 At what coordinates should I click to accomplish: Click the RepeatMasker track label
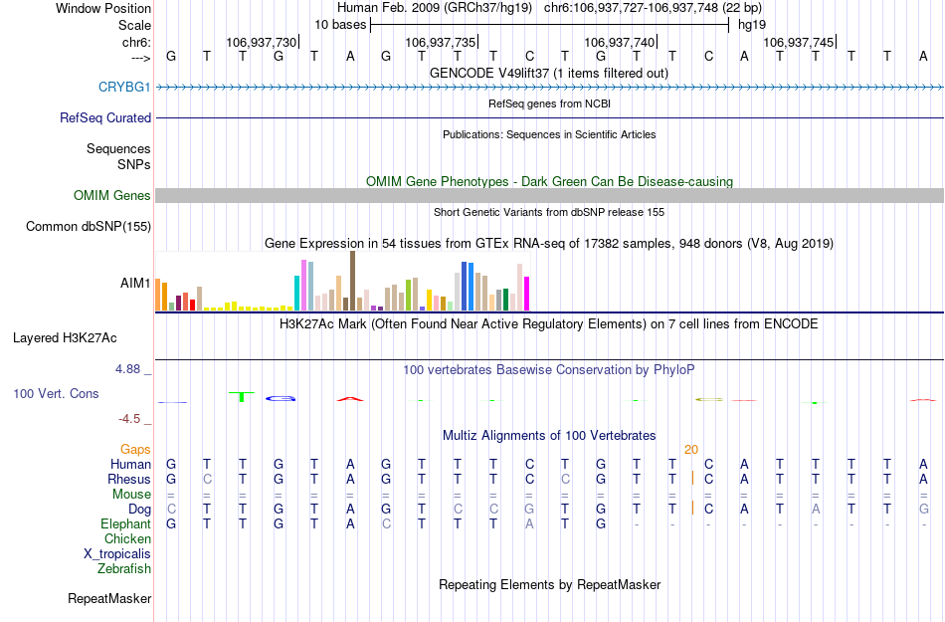pyautogui.click(x=109, y=598)
